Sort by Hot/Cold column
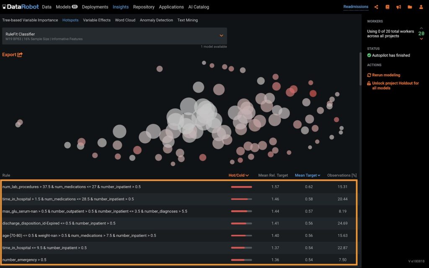Screen dimensions: 429x268 [238, 175]
